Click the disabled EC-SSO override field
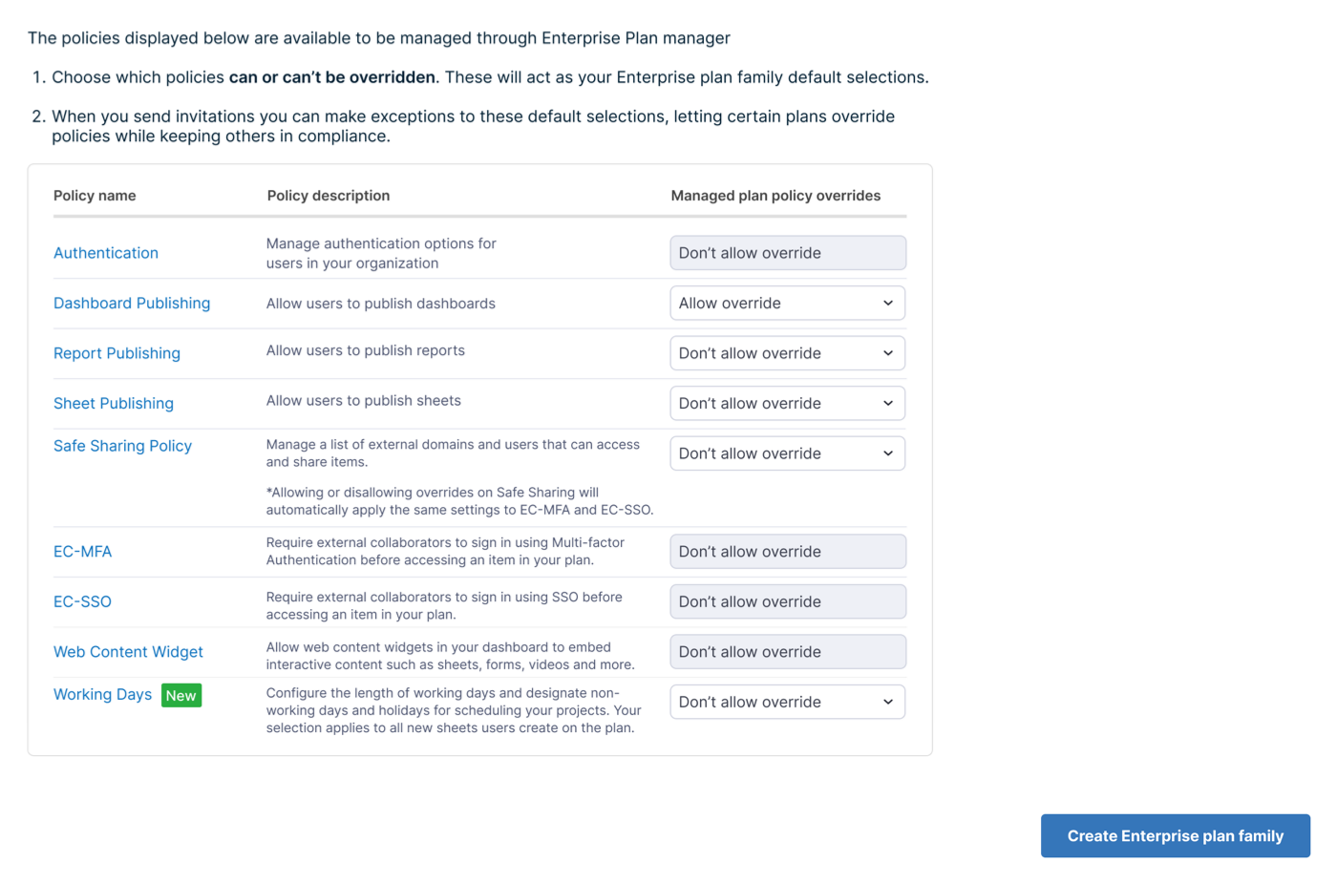 787,601
